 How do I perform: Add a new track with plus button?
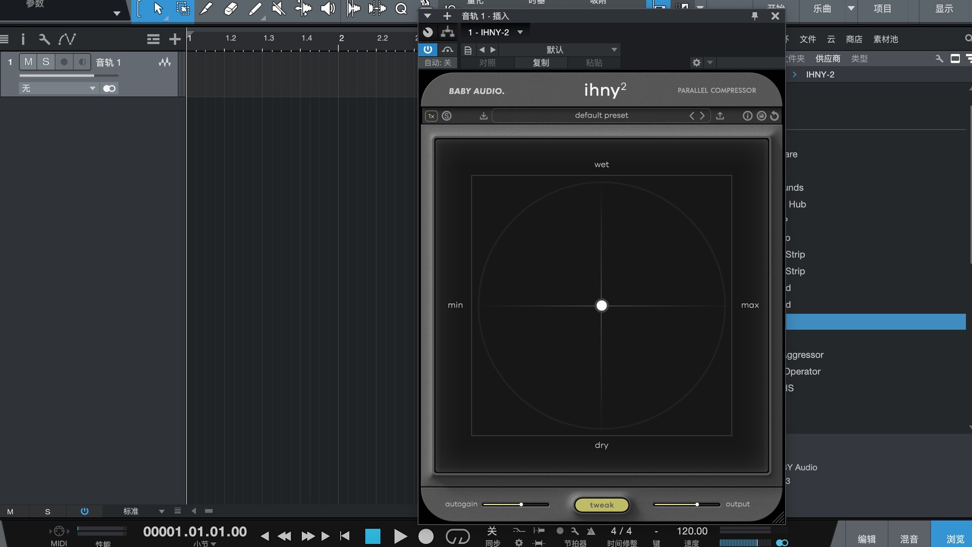[175, 39]
